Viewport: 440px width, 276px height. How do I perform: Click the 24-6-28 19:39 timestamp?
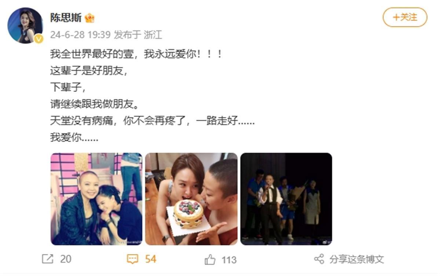pyautogui.click(x=80, y=35)
